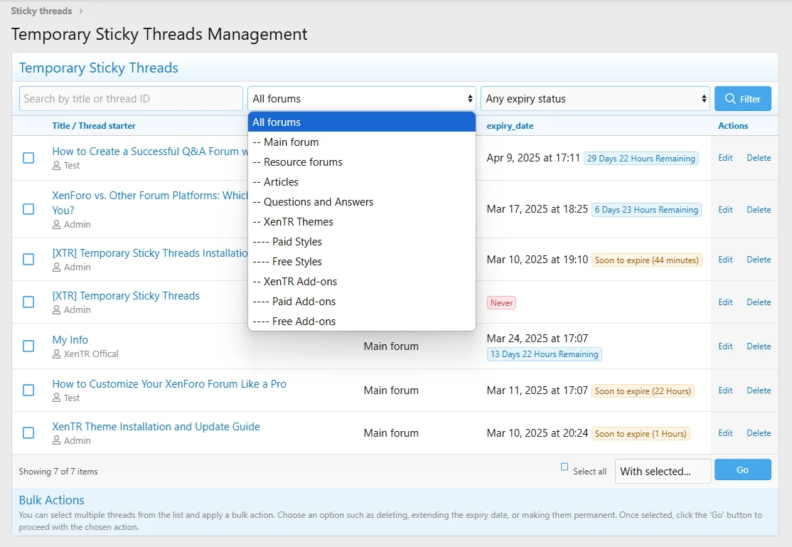Open the Sticky threads breadcrumb link
This screenshot has width=792, height=547.
pyautogui.click(x=41, y=11)
